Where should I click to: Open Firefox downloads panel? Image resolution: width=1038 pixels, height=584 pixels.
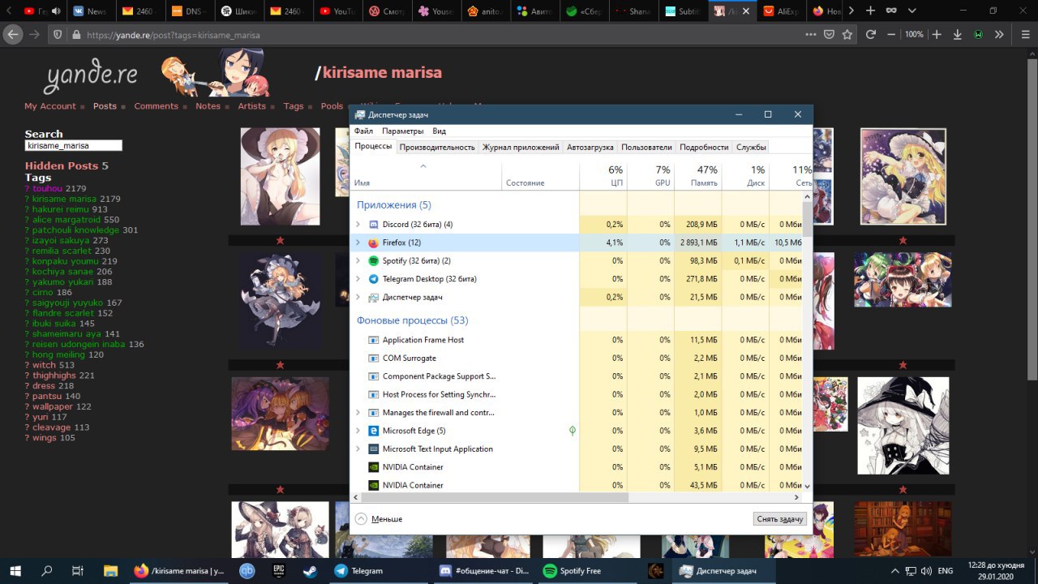958,35
